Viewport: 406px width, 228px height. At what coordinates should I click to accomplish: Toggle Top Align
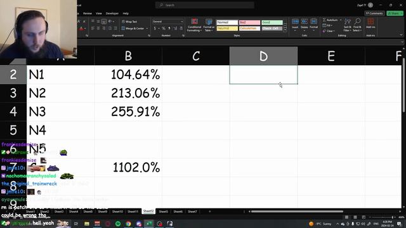point(93,22)
